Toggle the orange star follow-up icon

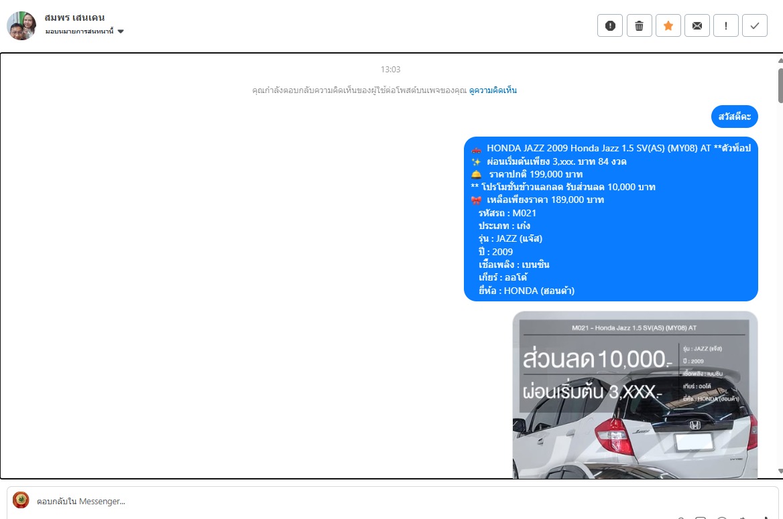(x=668, y=26)
